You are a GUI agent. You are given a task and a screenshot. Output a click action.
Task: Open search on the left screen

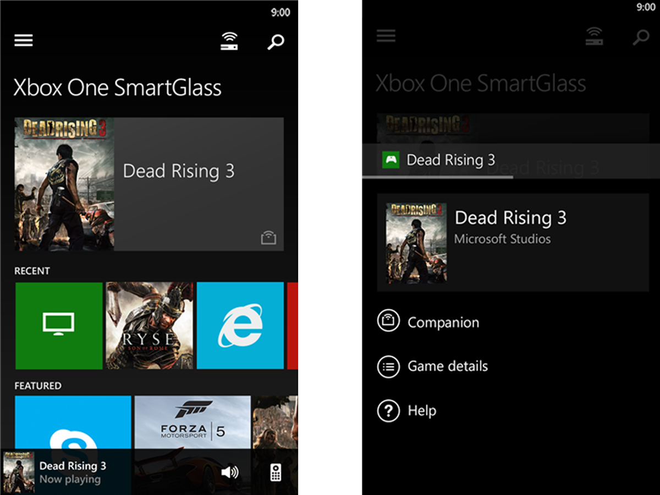coord(276,42)
